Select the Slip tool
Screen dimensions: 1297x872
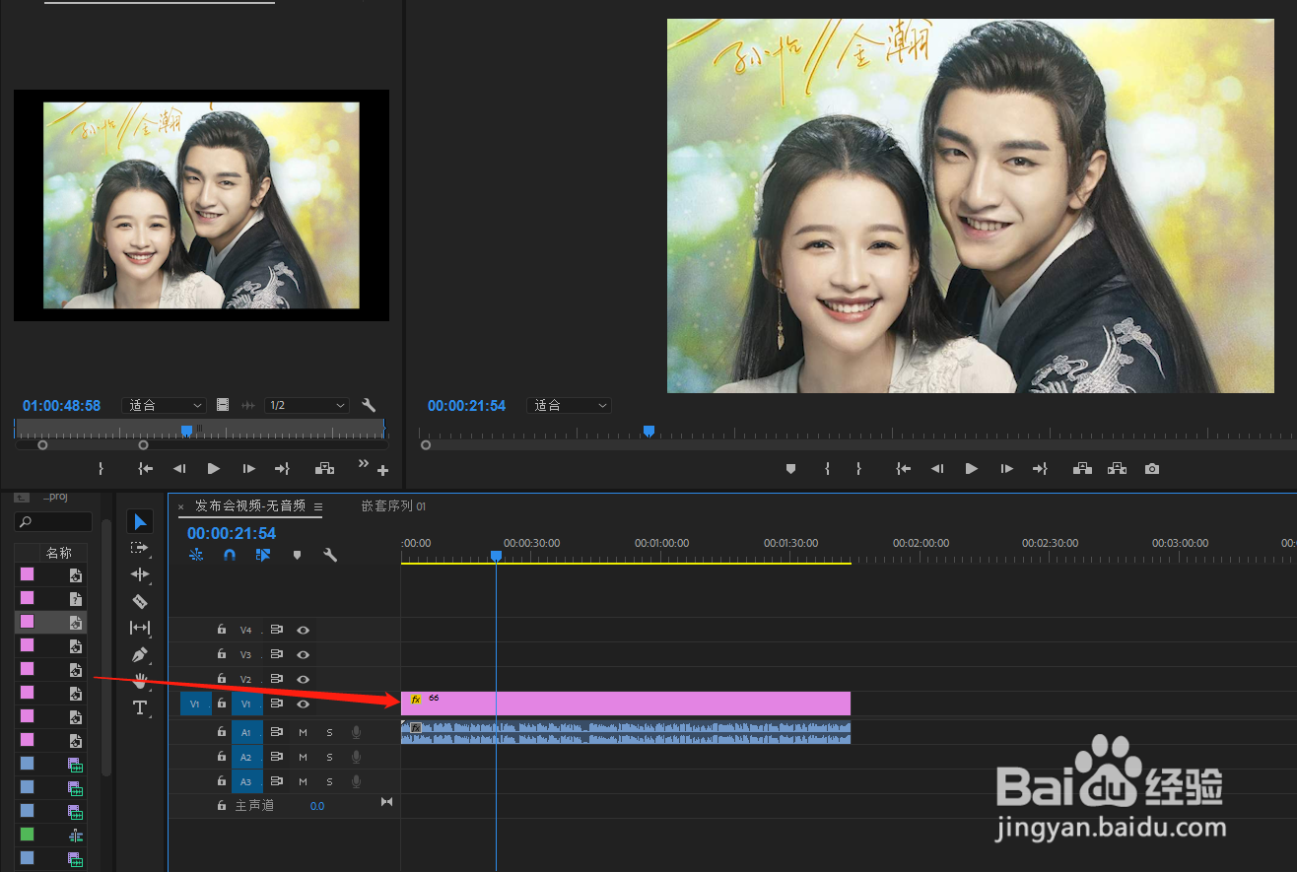(140, 628)
